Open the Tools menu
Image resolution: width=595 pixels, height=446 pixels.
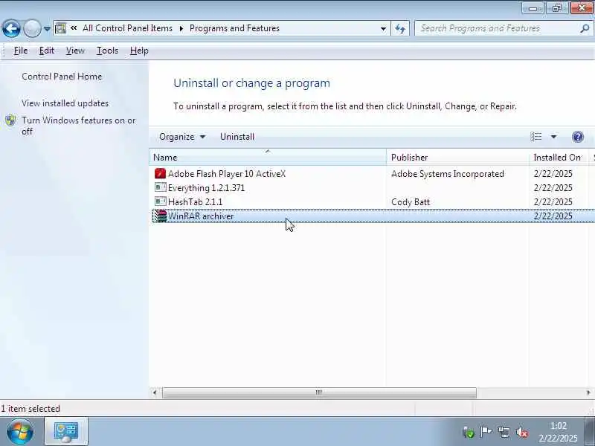(x=107, y=51)
